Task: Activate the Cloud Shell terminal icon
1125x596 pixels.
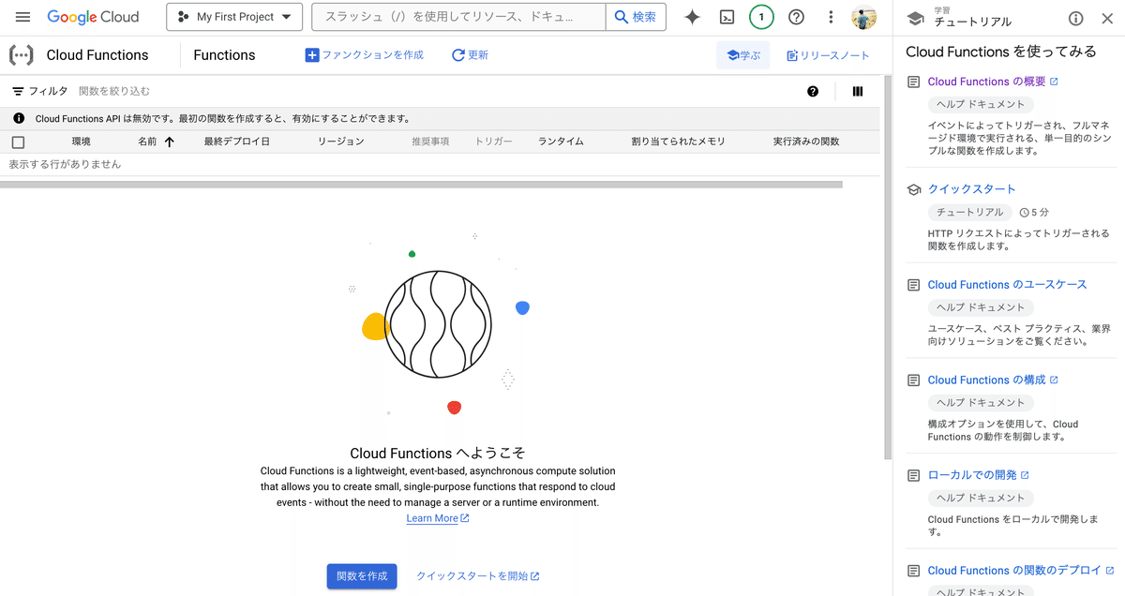Action: pos(727,17)
